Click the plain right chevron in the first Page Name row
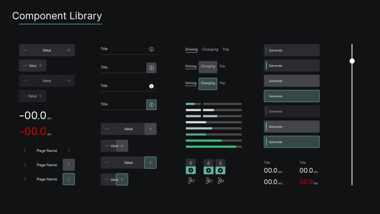380x214 pixels. point(69,150)
